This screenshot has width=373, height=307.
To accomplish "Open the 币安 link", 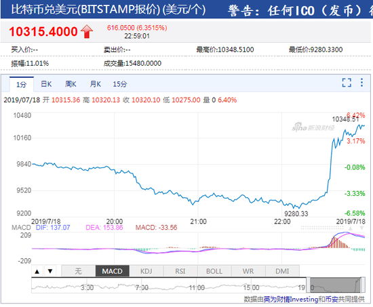I will pyautogui.click(x=332, y=299).
